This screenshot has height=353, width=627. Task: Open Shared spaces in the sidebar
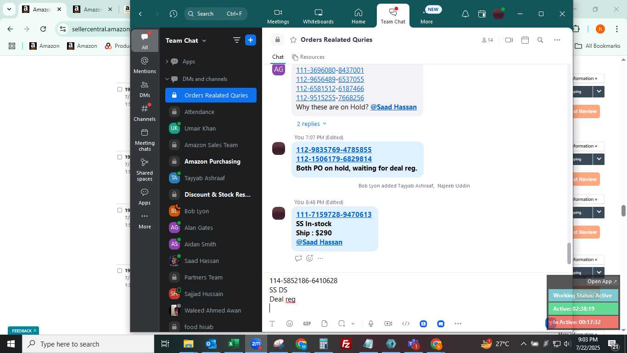(145, 170)
